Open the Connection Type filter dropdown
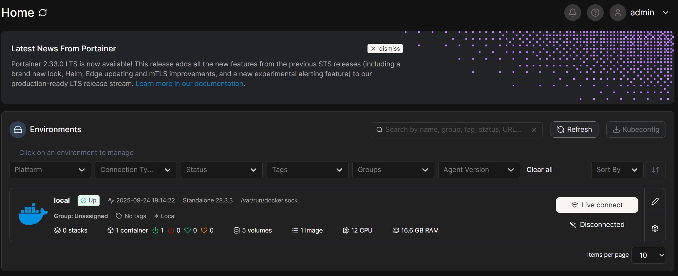Image resolution: width=678 pixels, height=276 pixels. pyautogui.click(x=136, y=170)
